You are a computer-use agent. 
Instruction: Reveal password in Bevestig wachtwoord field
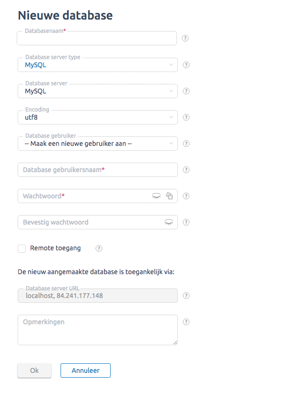tap(169, 222)
